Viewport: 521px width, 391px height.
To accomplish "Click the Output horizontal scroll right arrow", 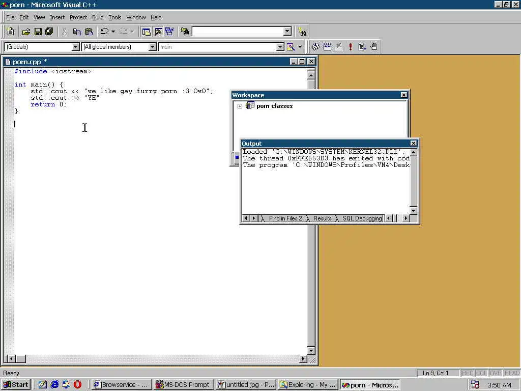I will click(x=406, y=218).
